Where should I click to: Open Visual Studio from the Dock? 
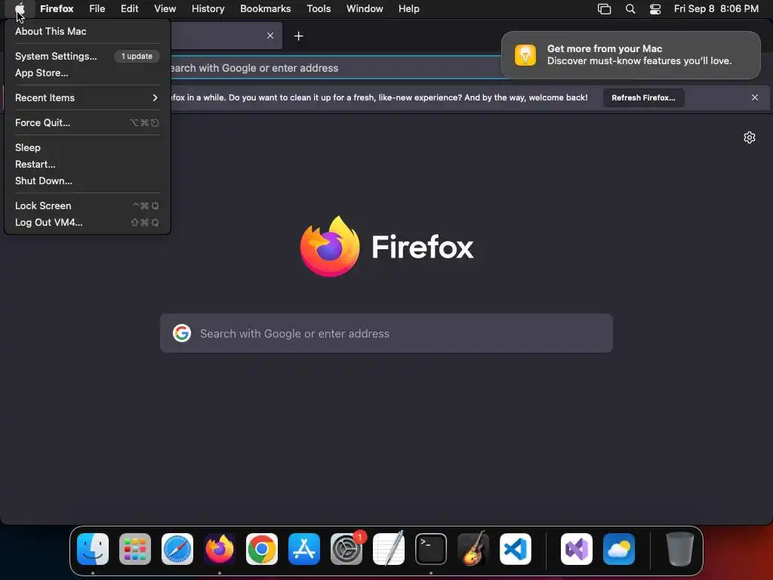click(577, 549)
